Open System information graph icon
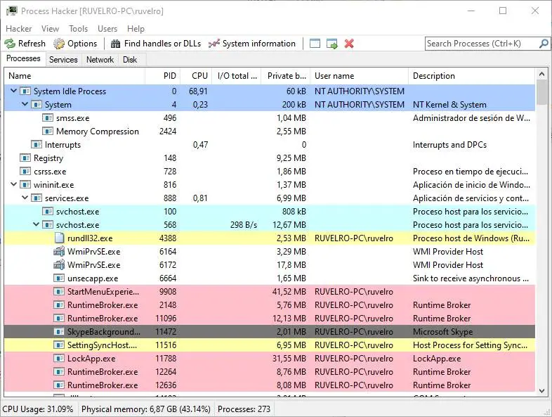Screen dimensions: 552x417 click(214, 44)
